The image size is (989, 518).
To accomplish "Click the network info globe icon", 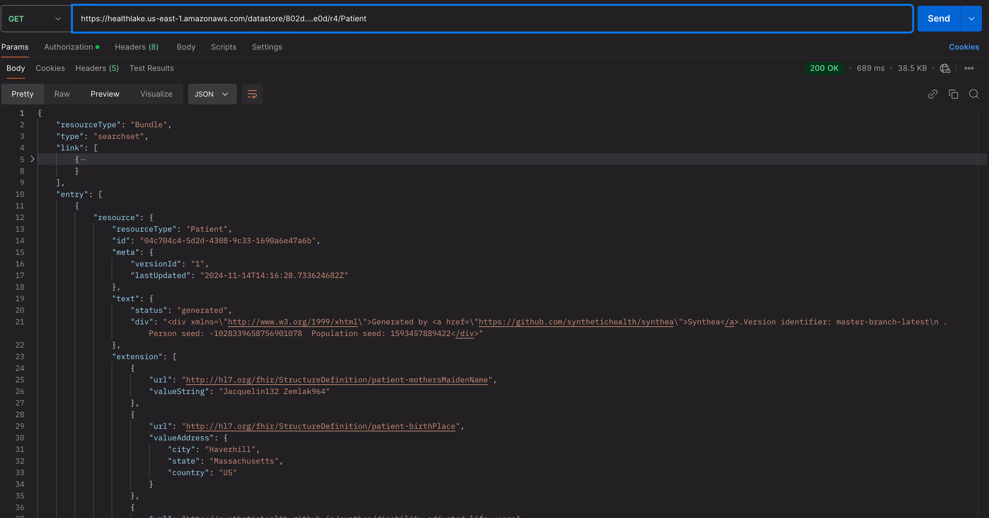I will tap(945, 68).
